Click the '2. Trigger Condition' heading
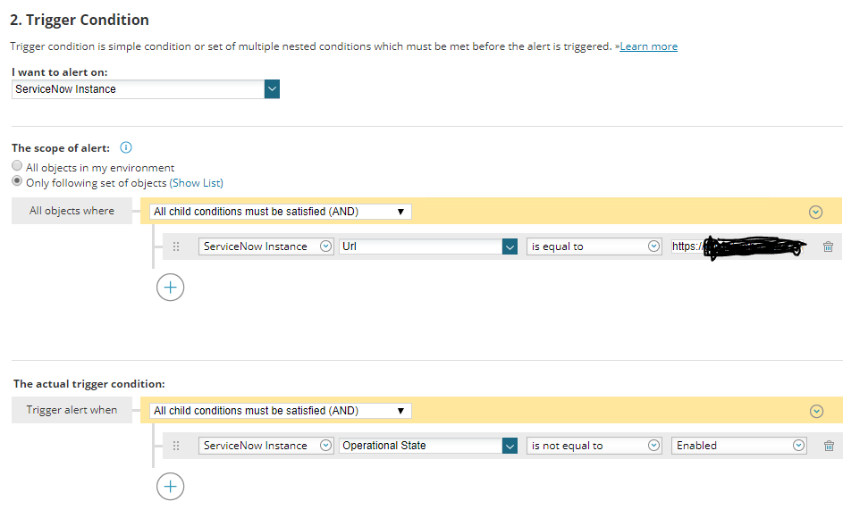 [80, 20]
